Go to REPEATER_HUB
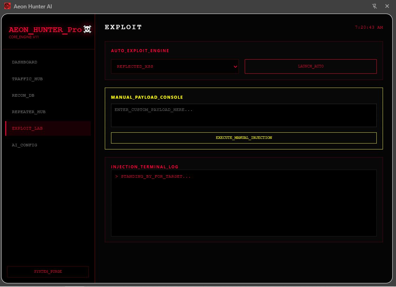 [29, 112]
